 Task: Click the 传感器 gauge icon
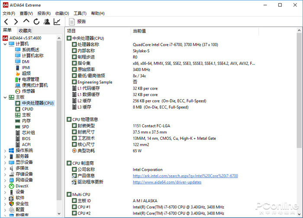pyautogui.click(x=18, y=91)
